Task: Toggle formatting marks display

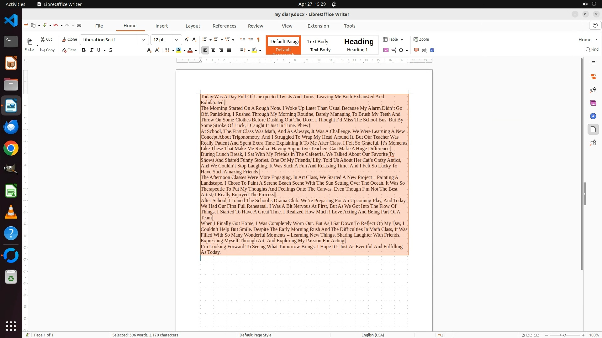Action: 258,39
